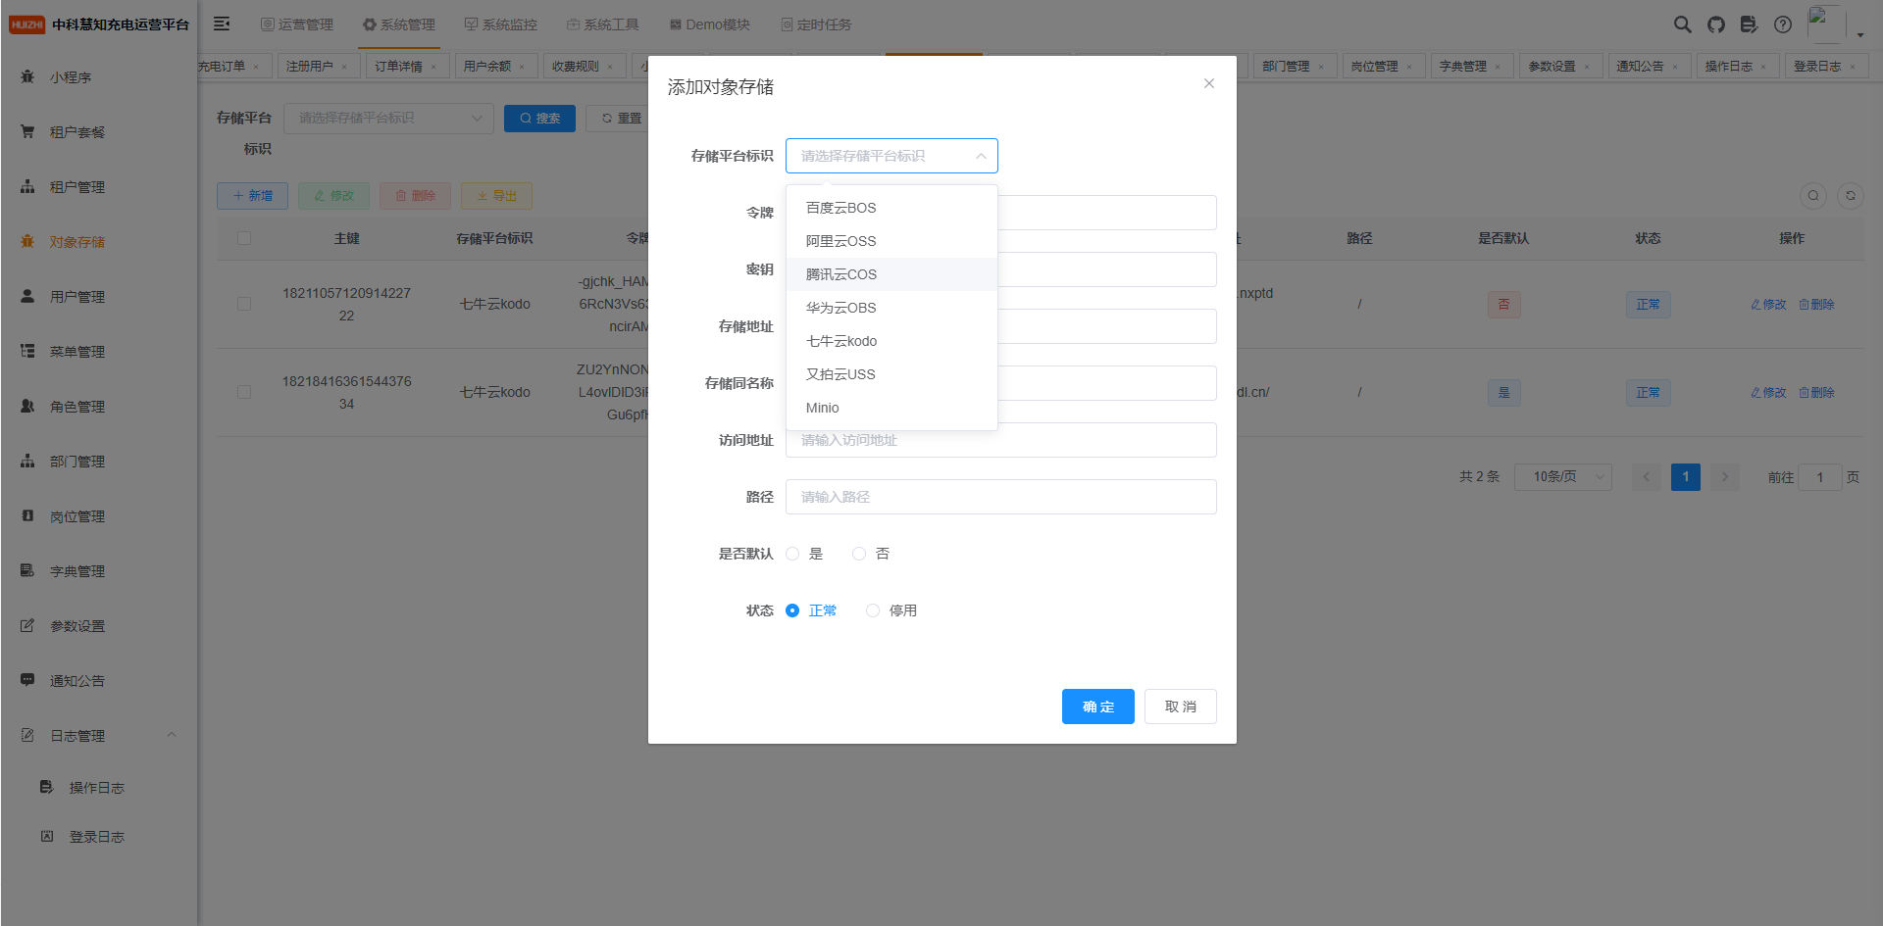
Task: Select 否 for 是否默认
Action: (871, 554)
